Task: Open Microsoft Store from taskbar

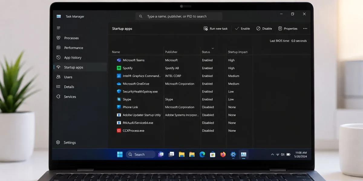Action: pyautogui.click(x=213, y=154)
